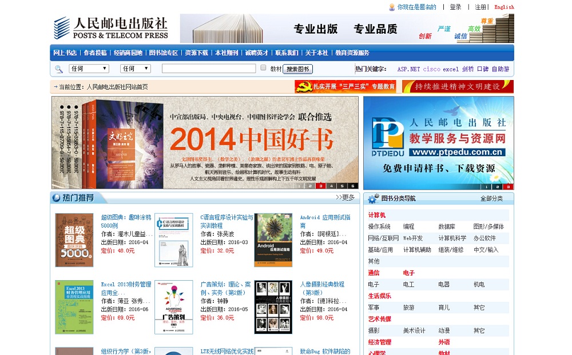Click the anonymous user avatar icon

pos(392,7)
